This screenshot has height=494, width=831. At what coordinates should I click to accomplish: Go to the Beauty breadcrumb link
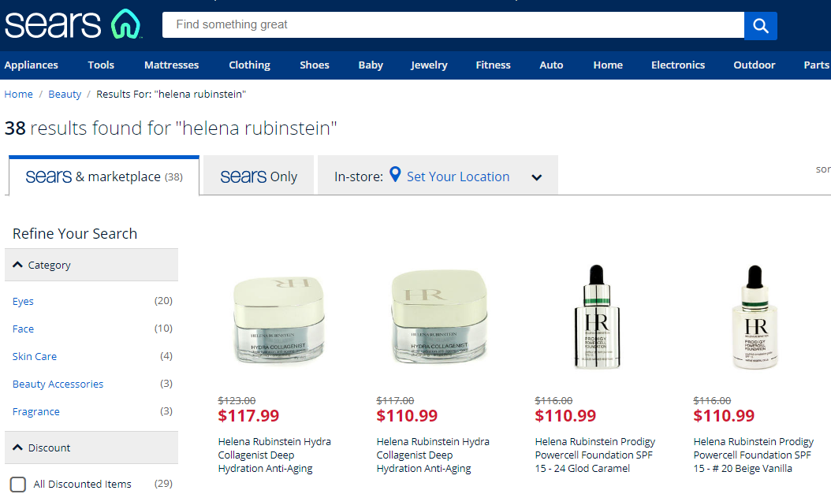click(65, 95)
